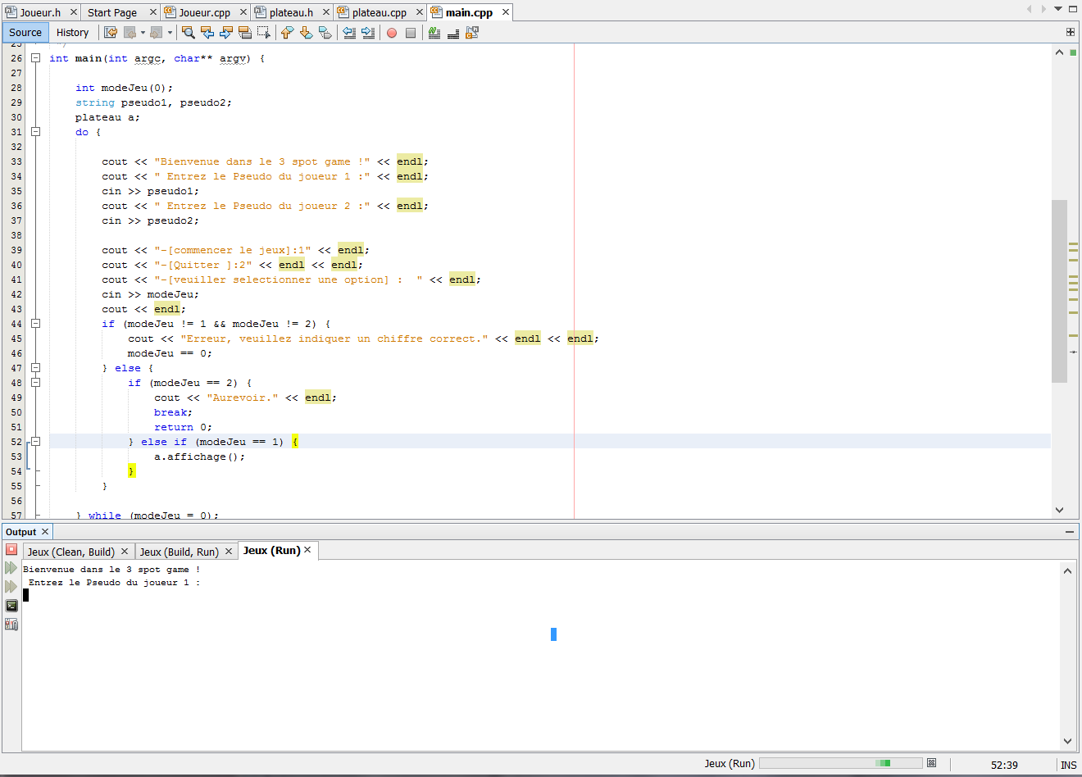1082x777 pixels.
Task: Click Next Bookmark icon
Action: [x=306, y=33]
